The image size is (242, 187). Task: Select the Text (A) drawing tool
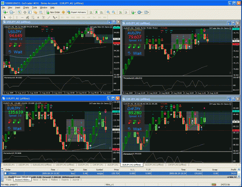(38, 17)
